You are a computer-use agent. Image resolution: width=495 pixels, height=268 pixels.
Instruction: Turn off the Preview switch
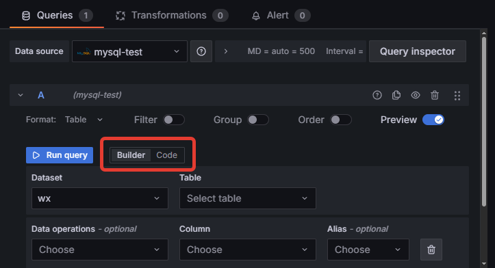click(433, 120)
